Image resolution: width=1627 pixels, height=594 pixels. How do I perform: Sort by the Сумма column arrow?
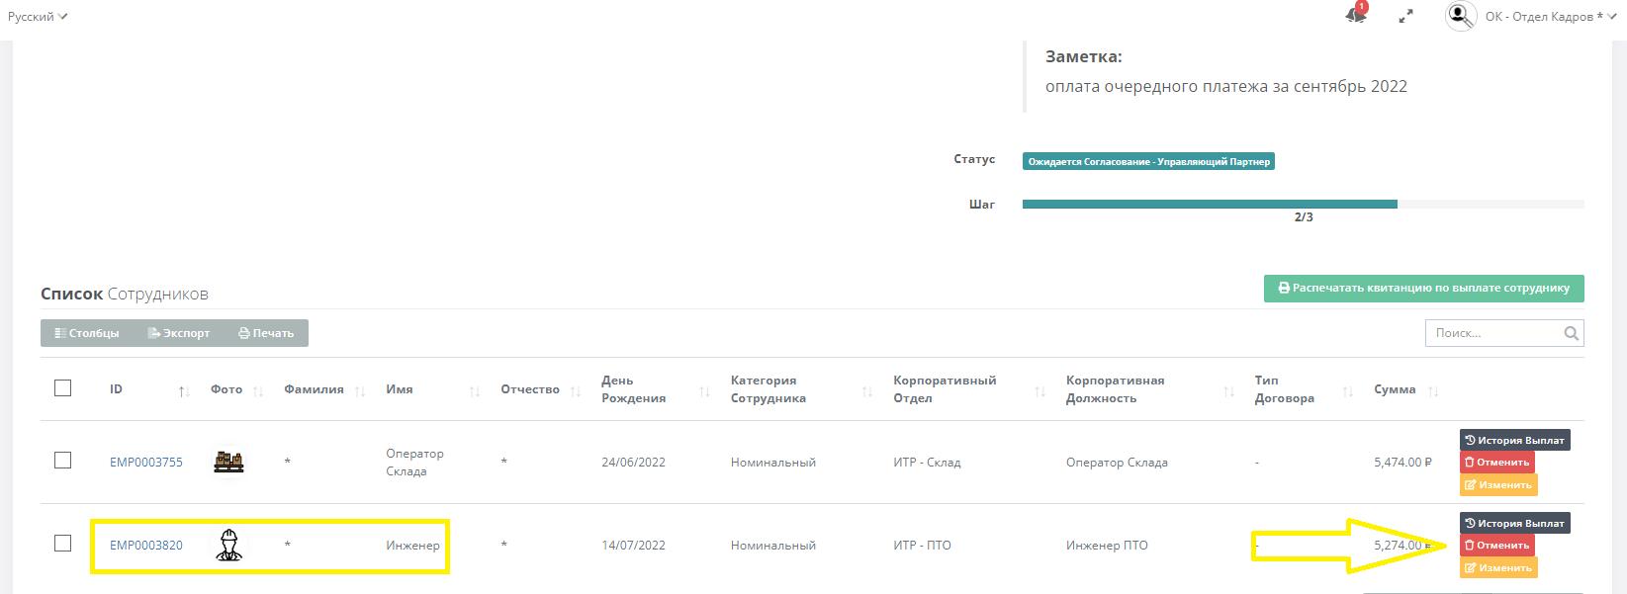coord(1434,391)
